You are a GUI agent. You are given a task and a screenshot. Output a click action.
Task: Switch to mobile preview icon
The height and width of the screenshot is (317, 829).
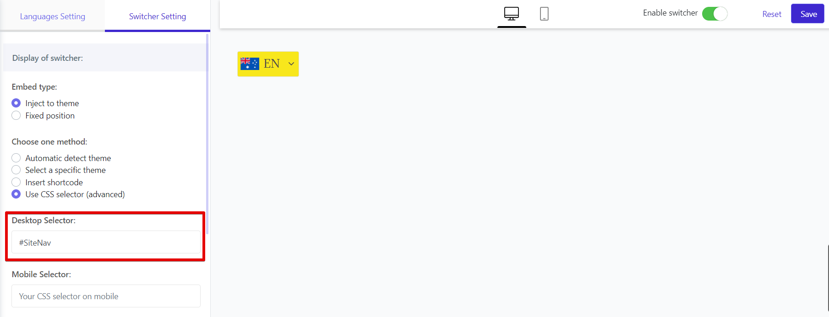pos(544,14)
